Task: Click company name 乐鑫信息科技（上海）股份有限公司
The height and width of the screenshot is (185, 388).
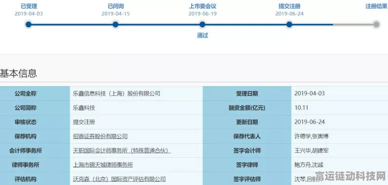Action: [x=116, y=93]
